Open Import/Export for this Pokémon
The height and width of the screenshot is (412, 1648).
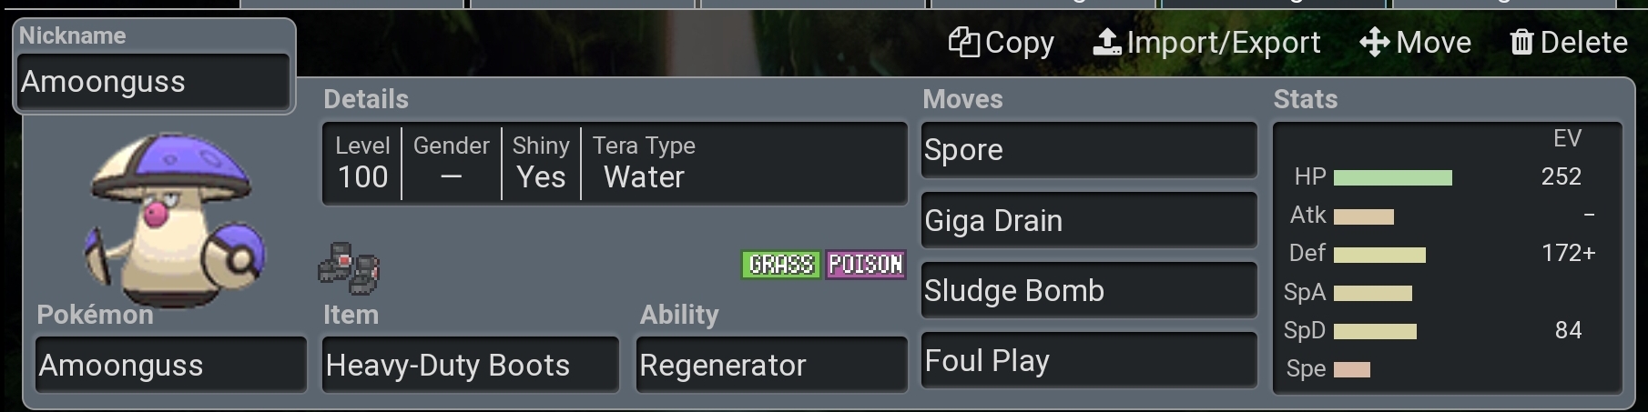[x=1206, y=43]
